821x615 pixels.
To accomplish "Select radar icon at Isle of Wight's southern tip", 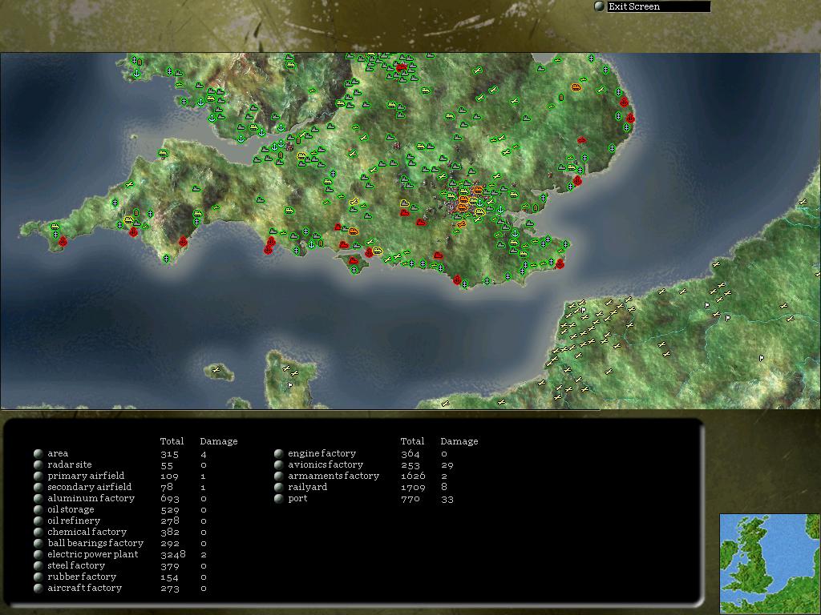I will [x=354, y=270].
